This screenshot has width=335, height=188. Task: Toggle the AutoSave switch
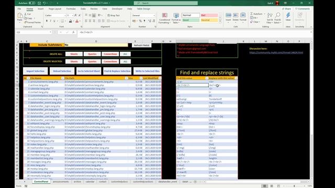pyautogui.click(x=31, y=3)
